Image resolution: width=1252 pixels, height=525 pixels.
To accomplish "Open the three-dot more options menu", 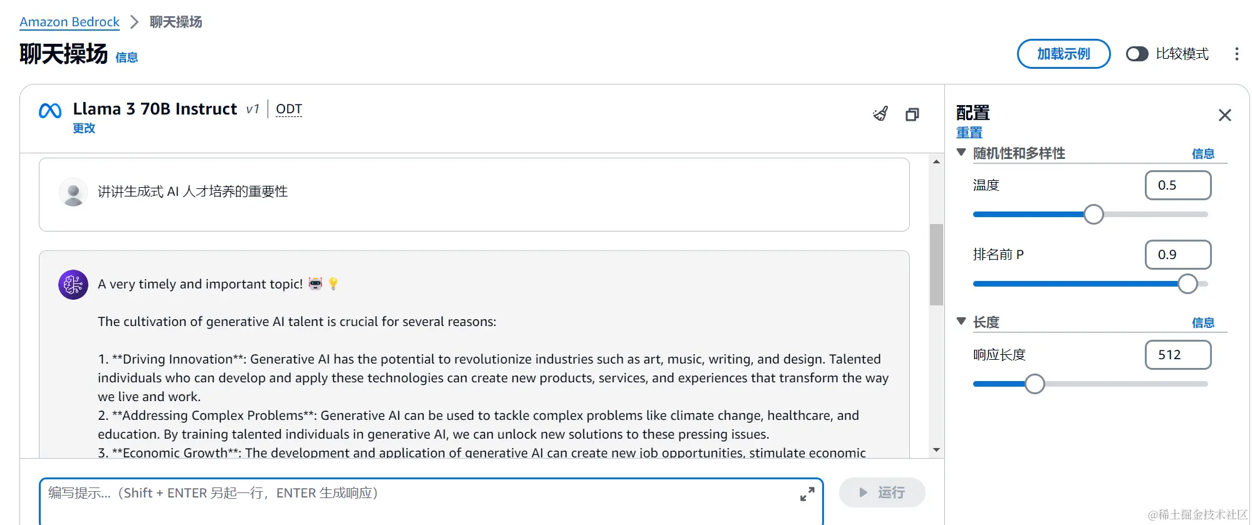I will point(1236,54).
